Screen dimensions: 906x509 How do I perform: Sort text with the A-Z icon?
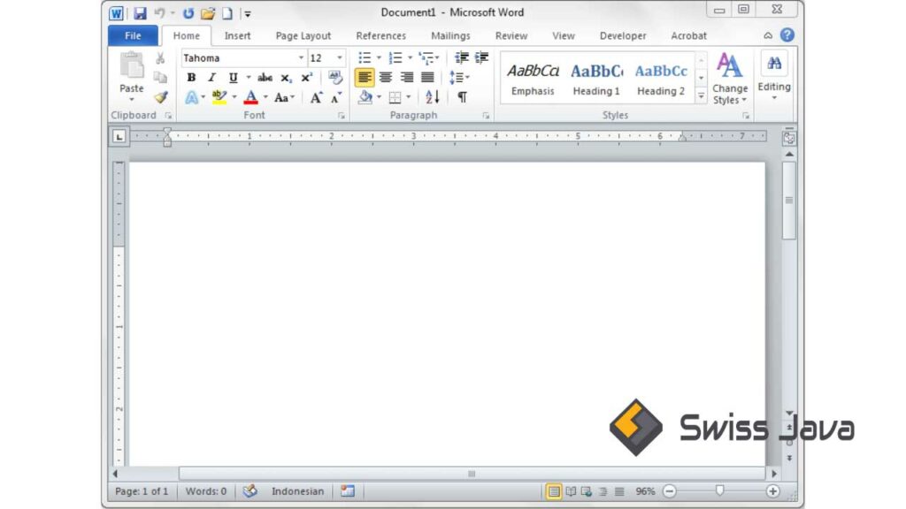(x=431, y=97)
